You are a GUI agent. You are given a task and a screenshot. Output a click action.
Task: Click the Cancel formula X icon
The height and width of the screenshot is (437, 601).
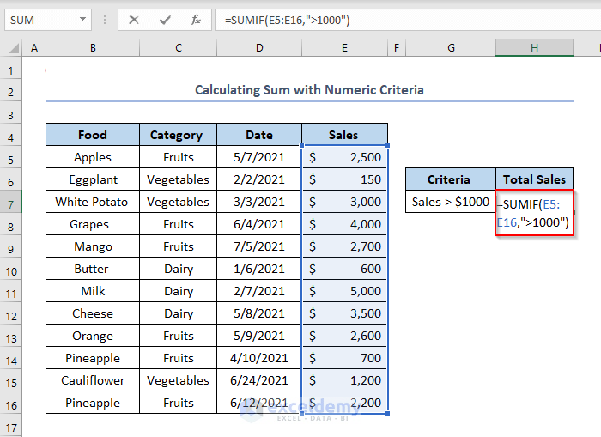(x=134, y=20)
